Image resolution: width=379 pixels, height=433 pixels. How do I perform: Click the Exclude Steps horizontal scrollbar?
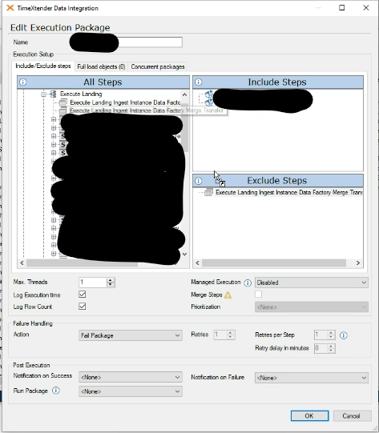[277, 263]
